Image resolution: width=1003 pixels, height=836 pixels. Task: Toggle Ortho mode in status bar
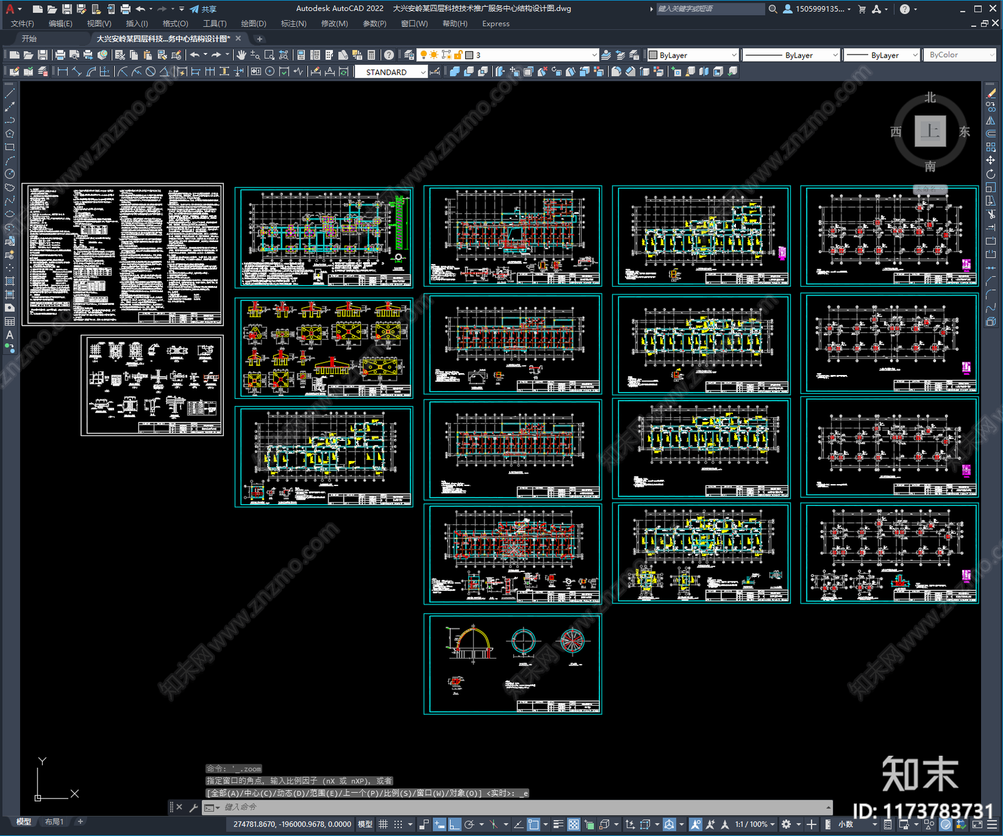pos(454,824)
